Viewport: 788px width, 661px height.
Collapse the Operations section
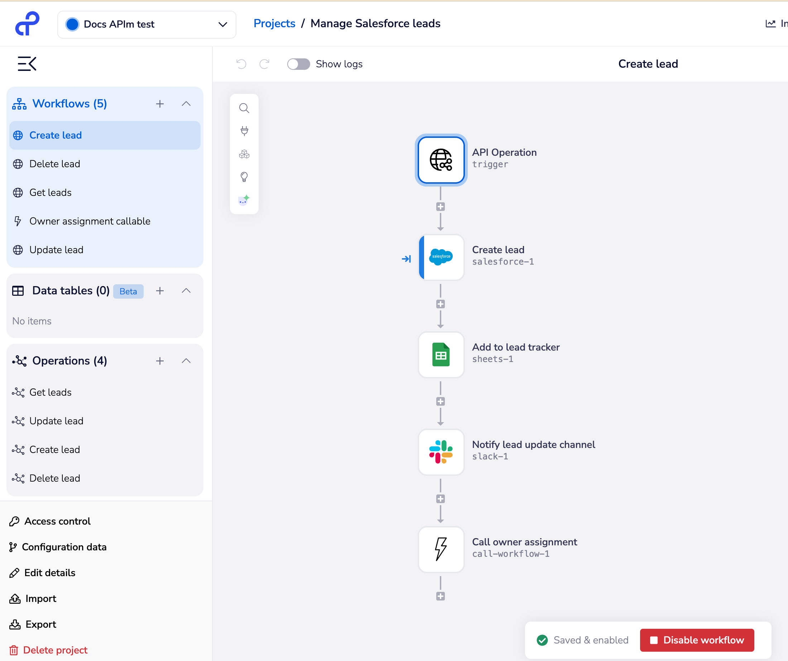click(186, 361)
